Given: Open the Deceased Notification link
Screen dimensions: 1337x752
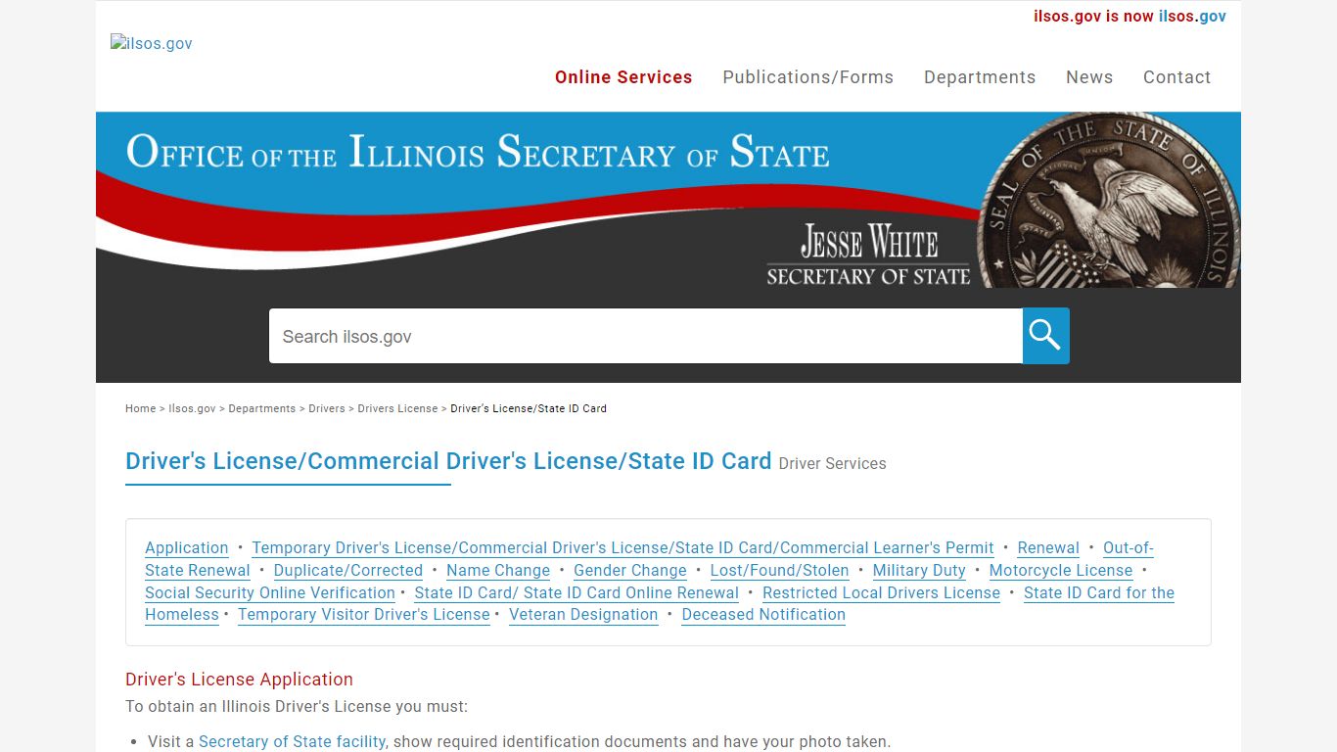Looking at the screenshot, I should pyautogui.click(x=763, y=614).
